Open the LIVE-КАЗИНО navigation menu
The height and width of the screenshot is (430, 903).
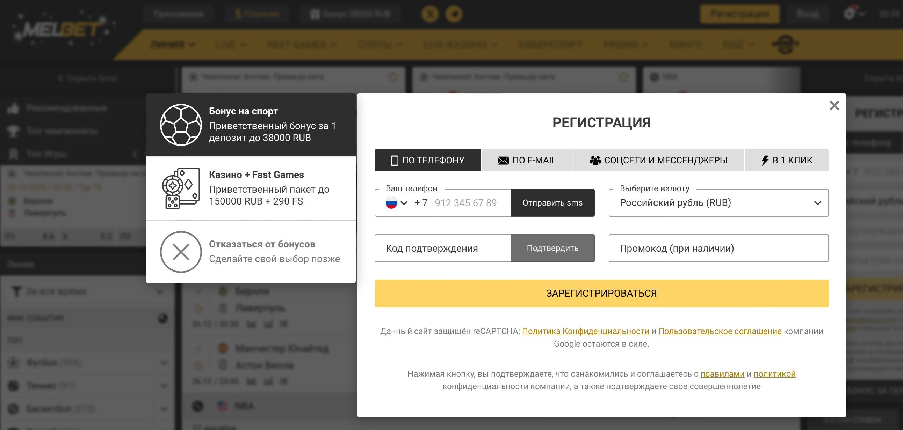tap(460, 45)
